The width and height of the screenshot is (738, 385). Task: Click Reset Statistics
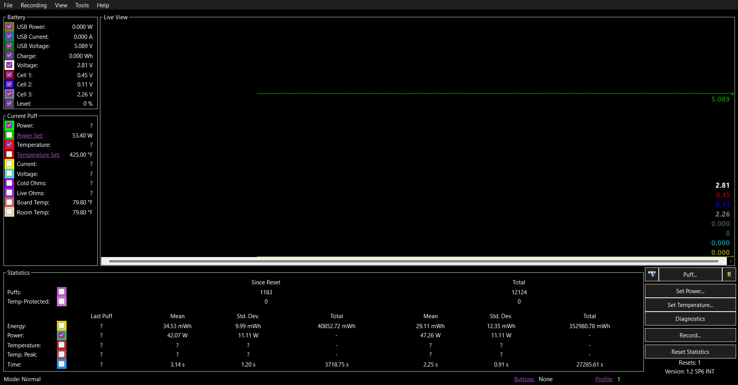coord(690,352)
